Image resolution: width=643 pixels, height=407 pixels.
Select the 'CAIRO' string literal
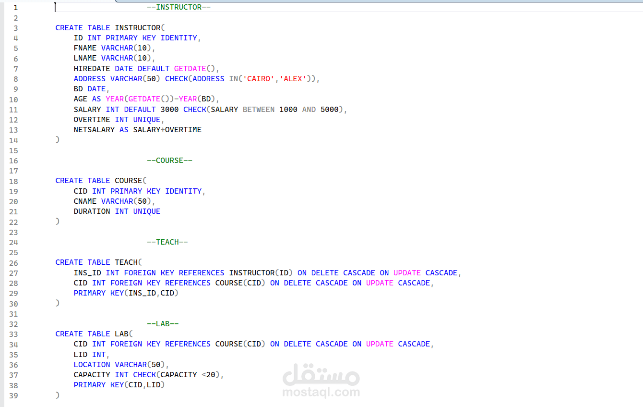pos(259,78)
